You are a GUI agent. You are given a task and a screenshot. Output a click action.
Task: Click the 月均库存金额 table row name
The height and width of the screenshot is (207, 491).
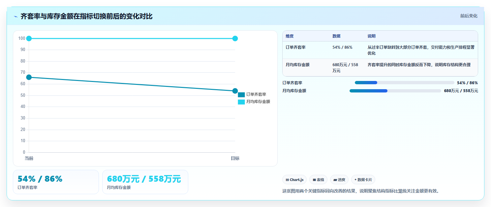297,65
